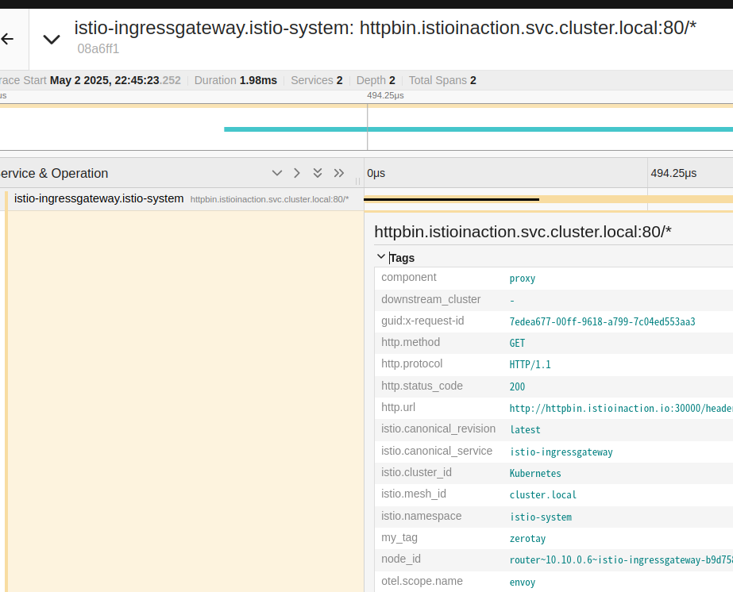The height and width of the screenshot is (592, 733).
Task: Click my_tag value zerotay
Action: point(527,539)
